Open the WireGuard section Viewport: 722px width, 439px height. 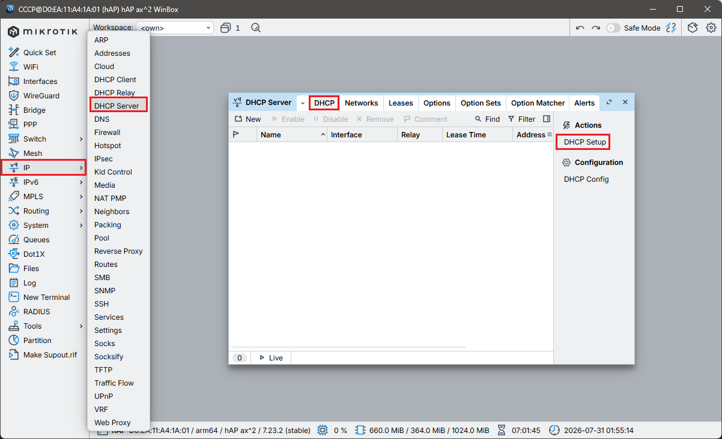tap(41, 96)
